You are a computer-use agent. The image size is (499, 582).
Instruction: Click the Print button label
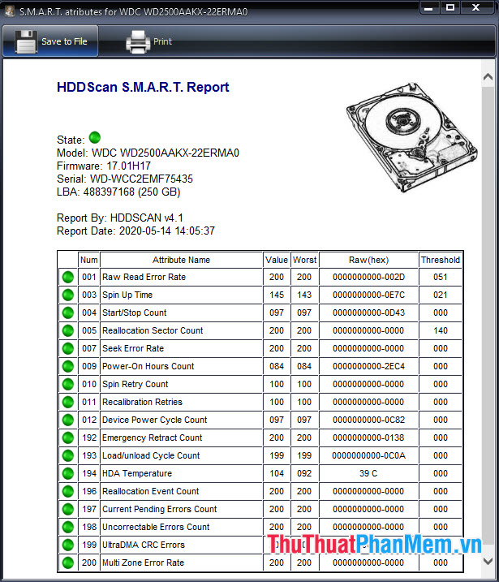coord(162,41)
